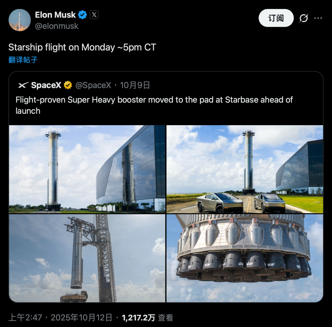Click SpaceX's gold verified badge

[68, 85]
